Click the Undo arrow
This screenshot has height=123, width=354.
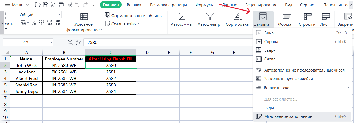(x=77, y=5)
